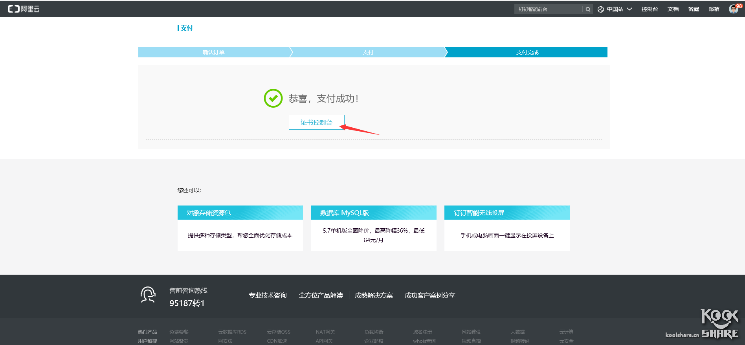Focus the header search box
The image size is (745, 345).
(549, 9)
